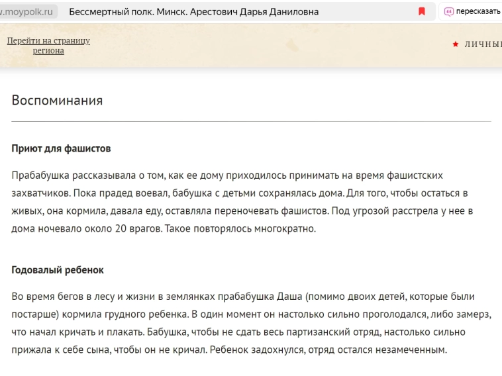Viewport: 502px width, 376px height.
Task: Click the line ending отряд остался незамеченным
Action: click(229, 350)
